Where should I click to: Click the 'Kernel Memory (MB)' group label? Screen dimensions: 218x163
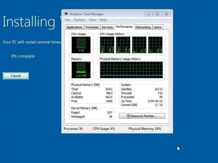tap(84, 108)
